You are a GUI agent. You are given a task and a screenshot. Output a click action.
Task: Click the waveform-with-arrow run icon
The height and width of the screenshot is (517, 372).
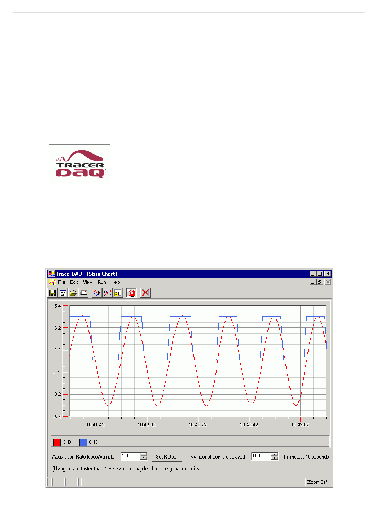[97, 293]
